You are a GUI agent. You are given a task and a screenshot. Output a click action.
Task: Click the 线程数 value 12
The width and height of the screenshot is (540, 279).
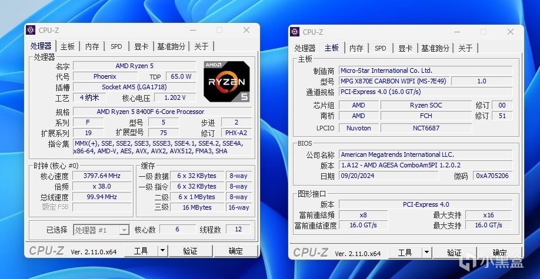coord(238,230)
